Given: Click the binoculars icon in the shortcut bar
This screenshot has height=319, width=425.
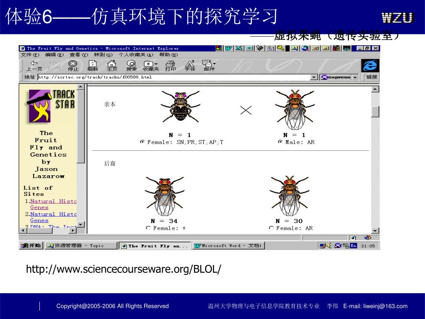Looking at the screenshot, I should (x=260, y=48).
